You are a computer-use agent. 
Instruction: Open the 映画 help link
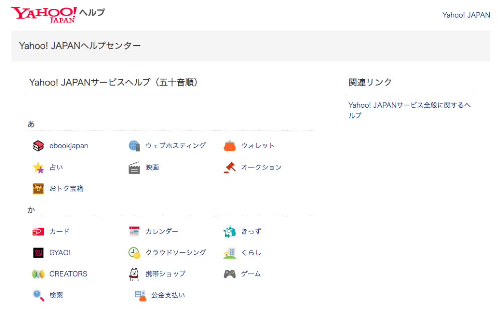tap(152, 168)
